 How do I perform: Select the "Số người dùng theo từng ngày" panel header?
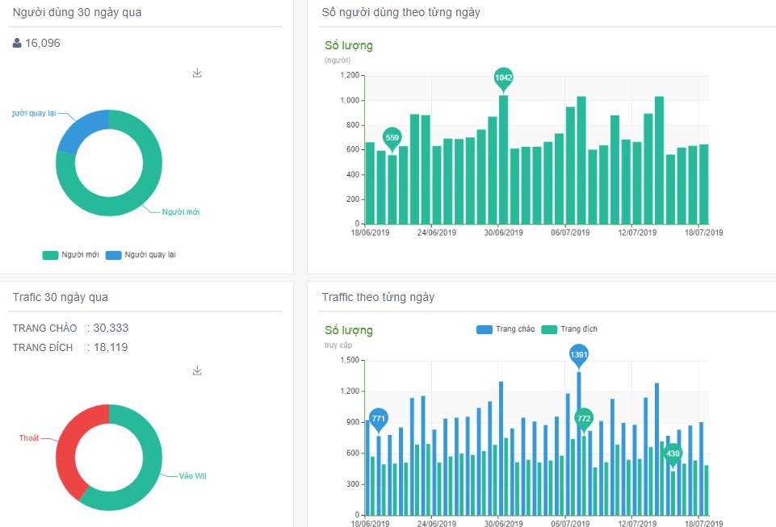pos(401,12)
